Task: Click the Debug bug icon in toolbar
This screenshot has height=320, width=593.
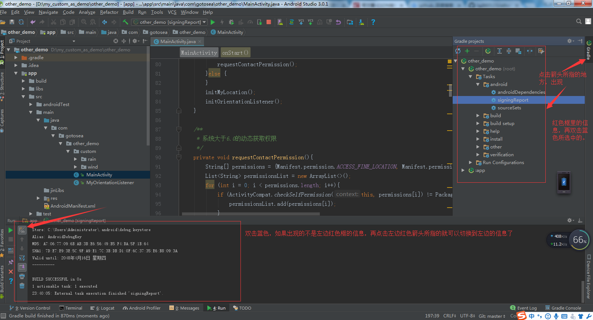Action: pyautogui.click(x=231, y=22)
